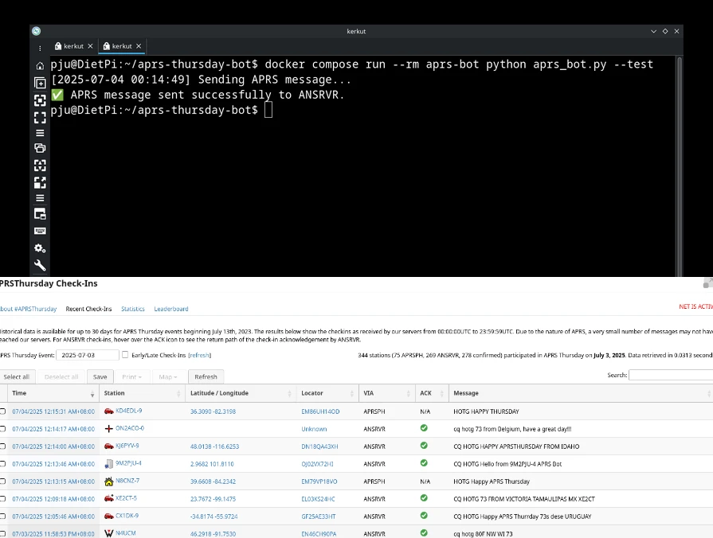Click green ACK checkmark in 9M2PJU-4 row

[x=424, y=463]
